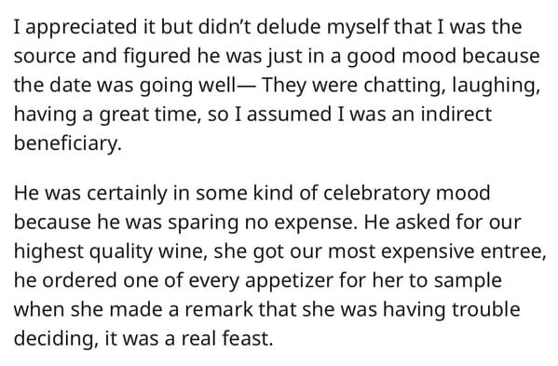558x366 pixels.
Task: Click the word "remark"
Action: tap(219, 309)
